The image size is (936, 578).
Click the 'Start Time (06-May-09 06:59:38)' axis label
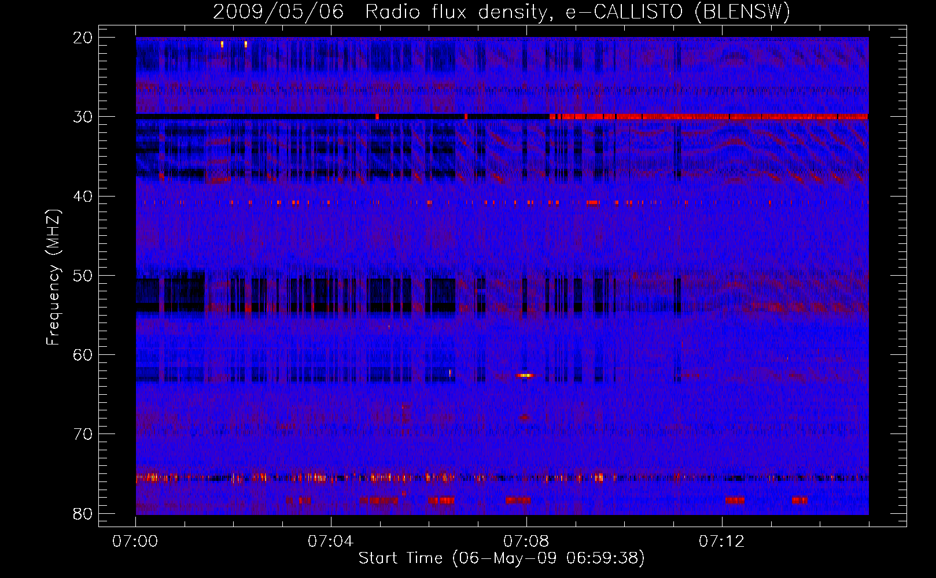click(502, 558)
